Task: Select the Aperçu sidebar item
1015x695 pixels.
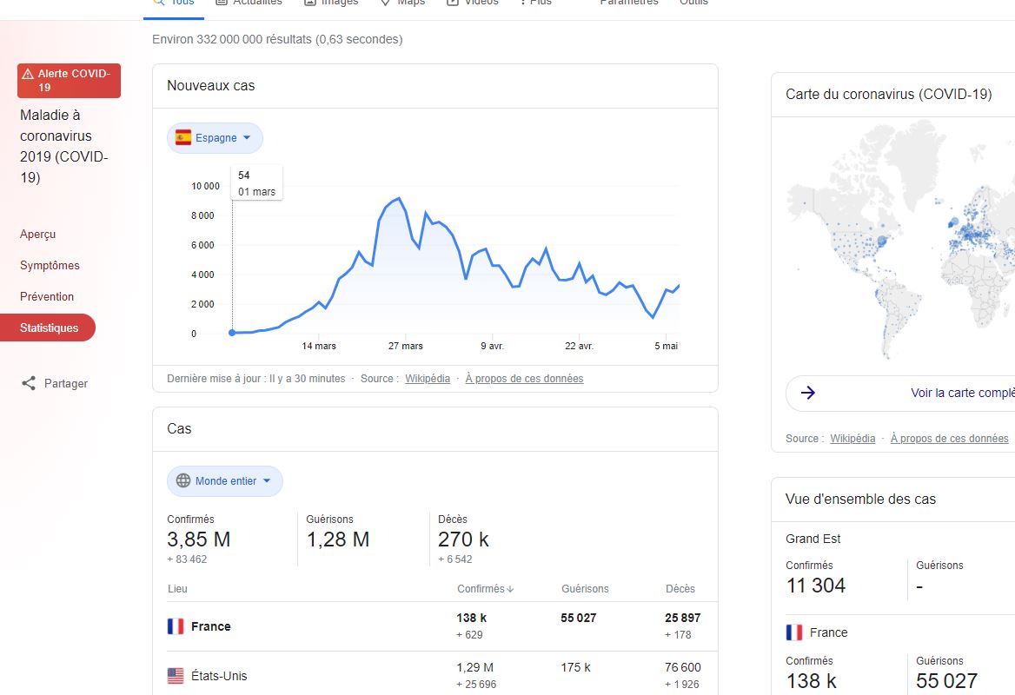Action: click(37, 235)
